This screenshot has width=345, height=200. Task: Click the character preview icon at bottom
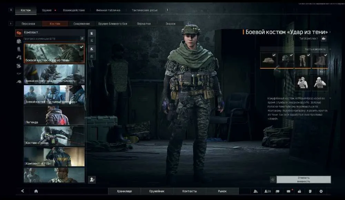pyautogui.click(x=92, y=180)
